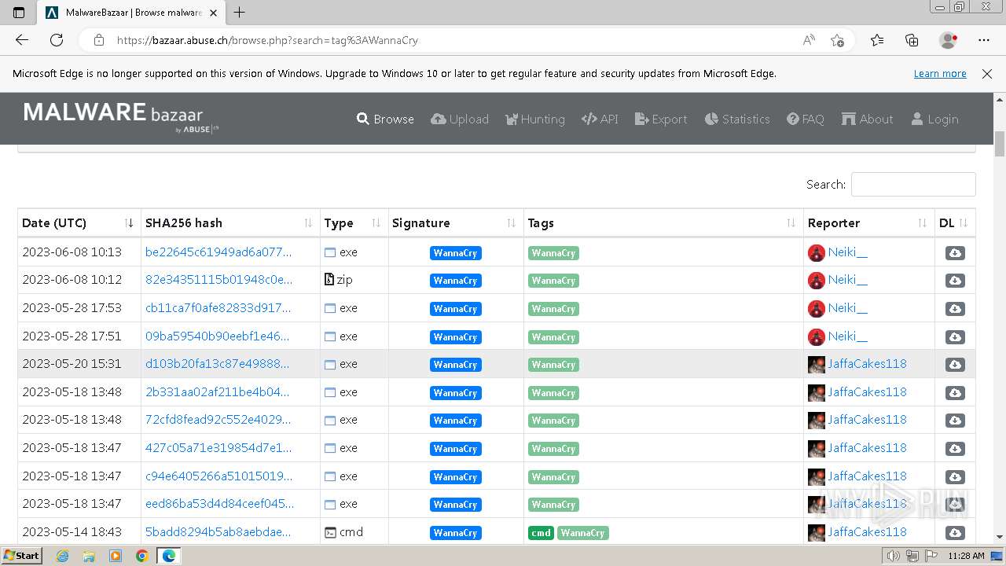The height and width of the screenshot is (566, 1006).
Task: Open tab actions menu icon
Action: pos(19,13)
